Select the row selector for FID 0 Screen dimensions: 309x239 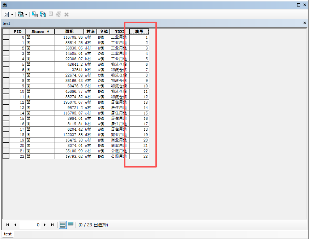coord(6,37)
